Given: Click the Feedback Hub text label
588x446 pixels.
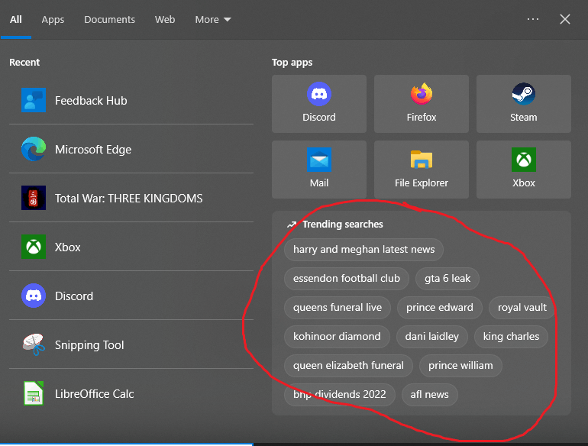Looking at the screenshot, I should pos(91,101).
